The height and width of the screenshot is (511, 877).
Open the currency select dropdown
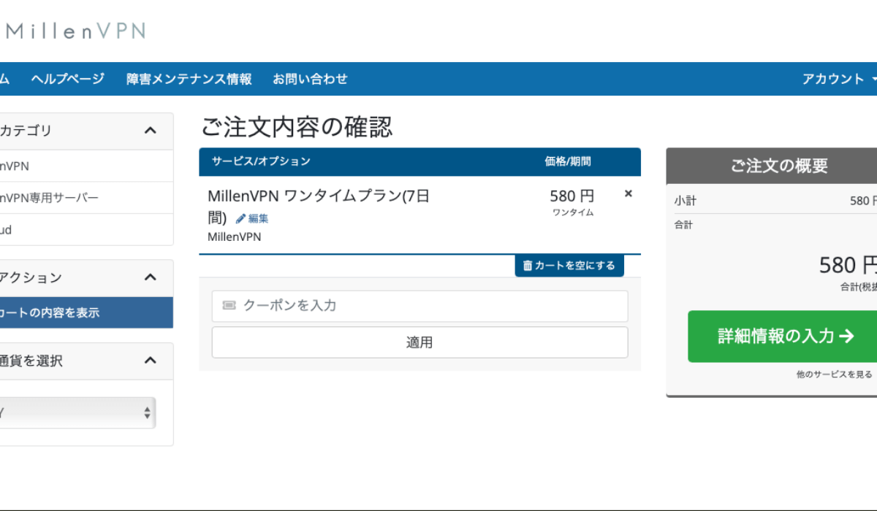[x=77, y=413]
